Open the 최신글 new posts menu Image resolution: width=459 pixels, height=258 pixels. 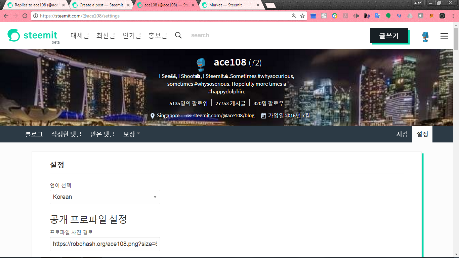pyautogui.click(x=106, y=36)
